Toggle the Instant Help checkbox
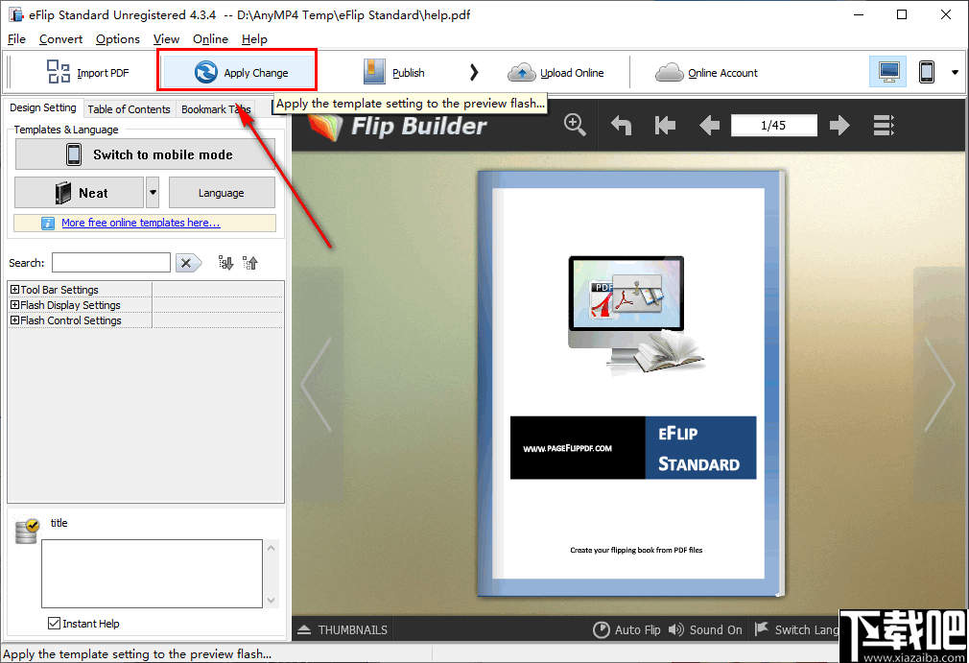The width and height of the screenshot is (969, 663). click(55, 624)
